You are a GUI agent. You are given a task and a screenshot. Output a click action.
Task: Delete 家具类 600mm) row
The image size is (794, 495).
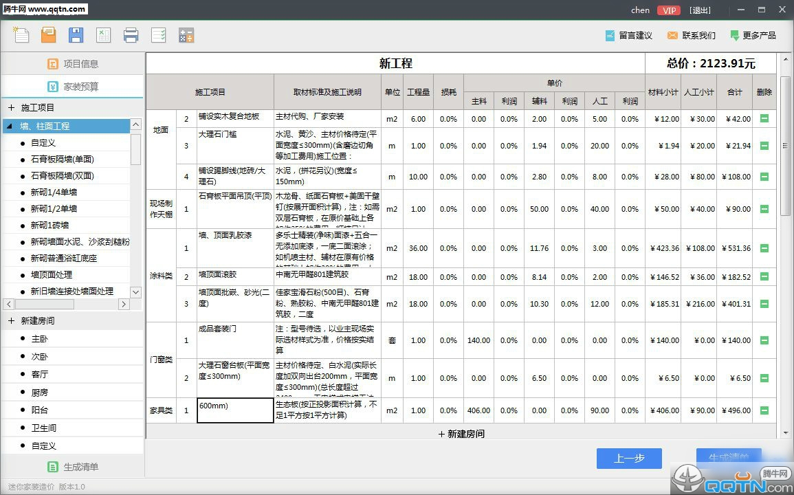[x=764, y=410]
